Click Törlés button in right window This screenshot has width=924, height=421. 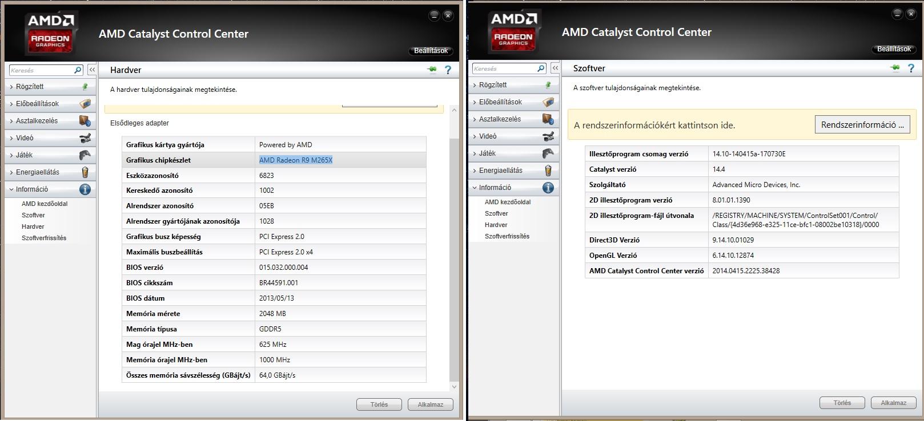pyautogui.click(x=842, y=403)
